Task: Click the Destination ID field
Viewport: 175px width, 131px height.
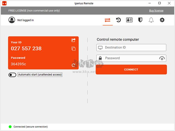Action: coord(131,48)
